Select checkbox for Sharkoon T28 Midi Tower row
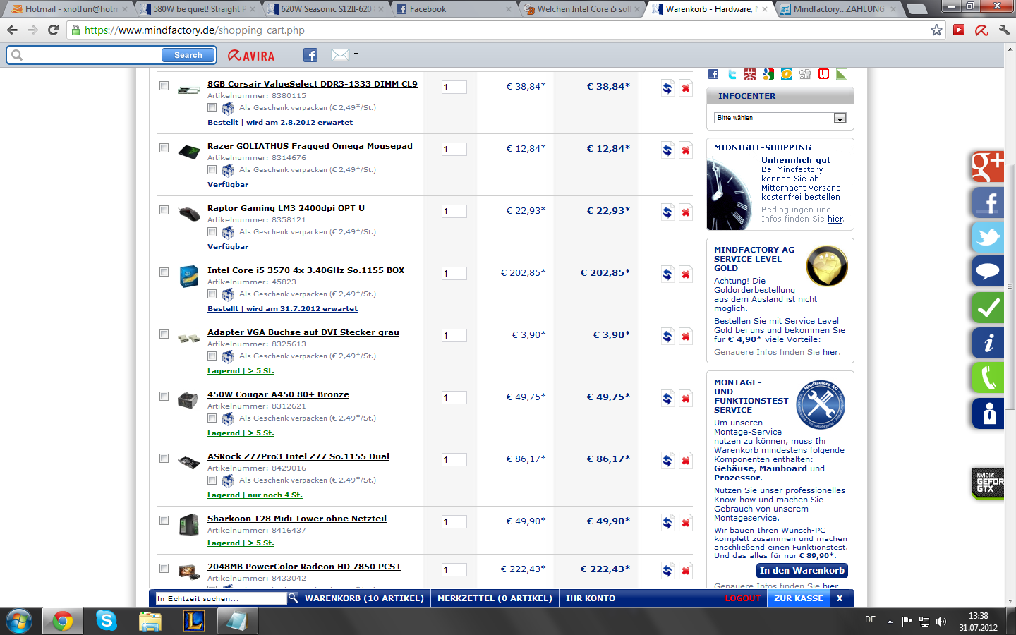This screenshot has height=635, width=1016. (x=164, y=520)
